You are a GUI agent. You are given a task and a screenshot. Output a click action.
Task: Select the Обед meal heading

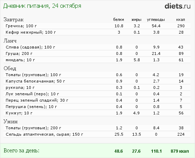[x=10, y=68]
